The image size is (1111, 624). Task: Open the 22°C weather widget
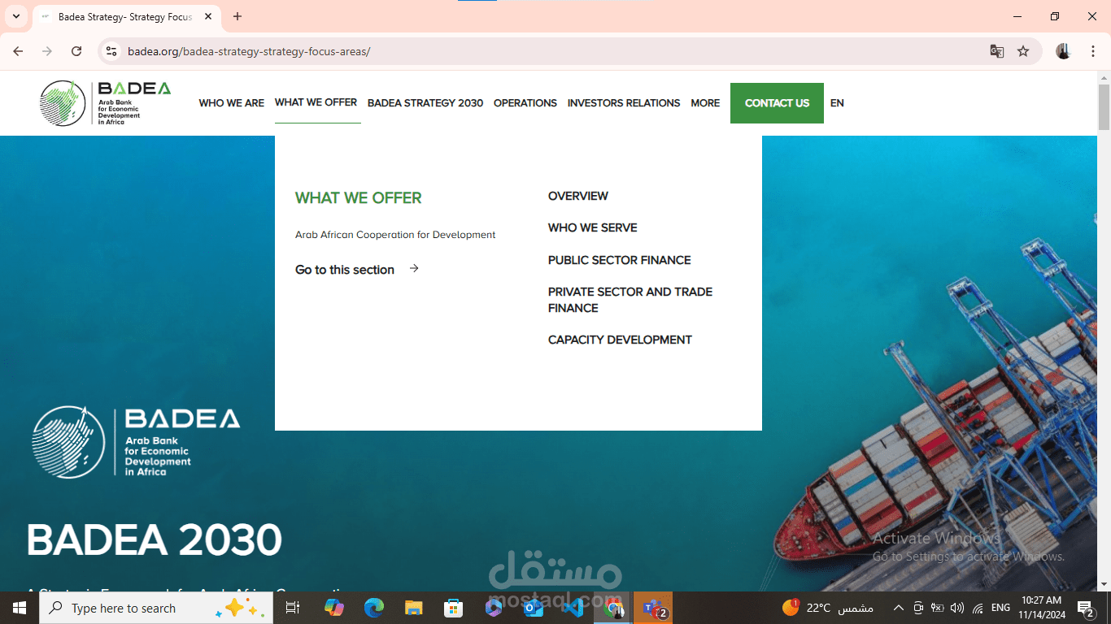pyautogui.click(x=828, y=608)
